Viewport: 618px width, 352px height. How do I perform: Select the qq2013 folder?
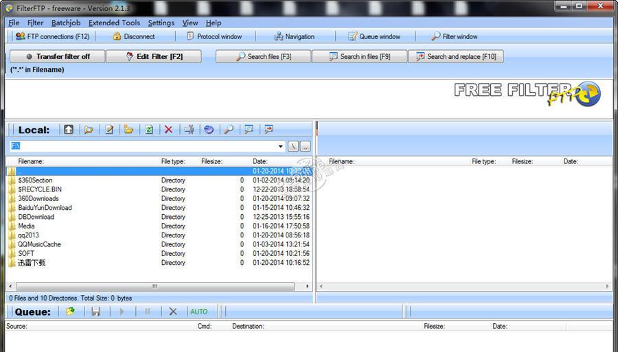28,235
